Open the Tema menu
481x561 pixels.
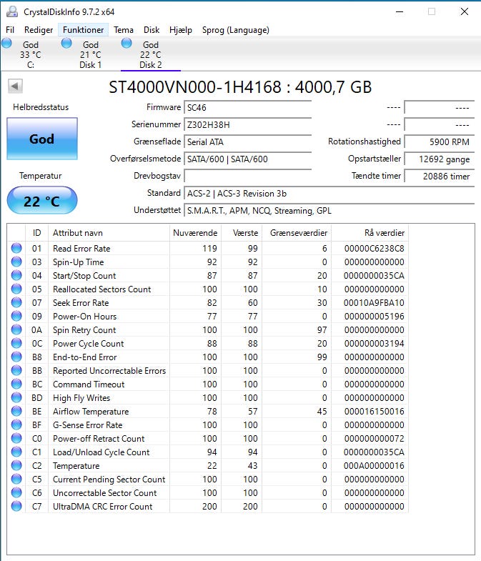(x=124, y=30)
